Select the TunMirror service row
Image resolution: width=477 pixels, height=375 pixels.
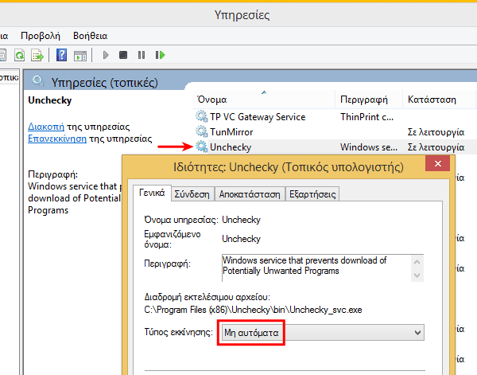(335, 131)
